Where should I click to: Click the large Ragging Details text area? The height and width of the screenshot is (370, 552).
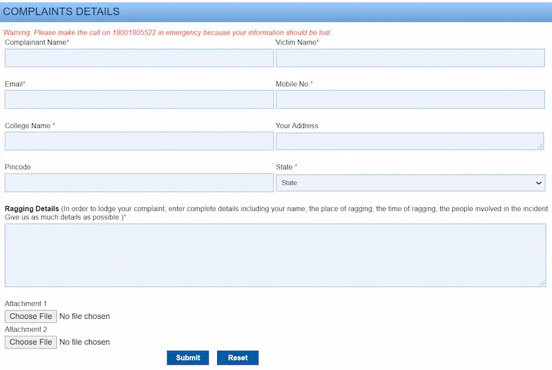coord(275,256)
